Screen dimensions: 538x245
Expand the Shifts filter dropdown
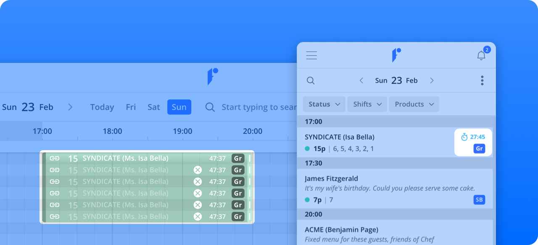point(367,104)
